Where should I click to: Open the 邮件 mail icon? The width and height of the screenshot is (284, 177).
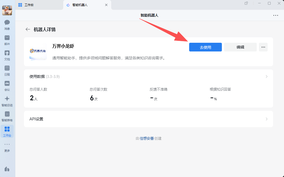(7, 38)
